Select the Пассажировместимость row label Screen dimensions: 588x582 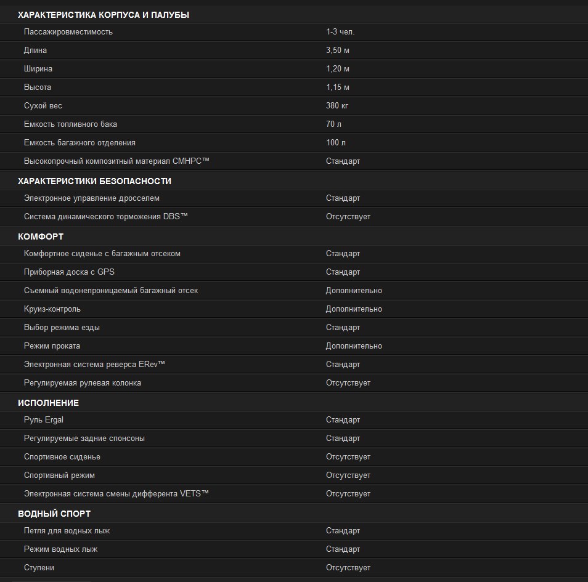(68, 32)
